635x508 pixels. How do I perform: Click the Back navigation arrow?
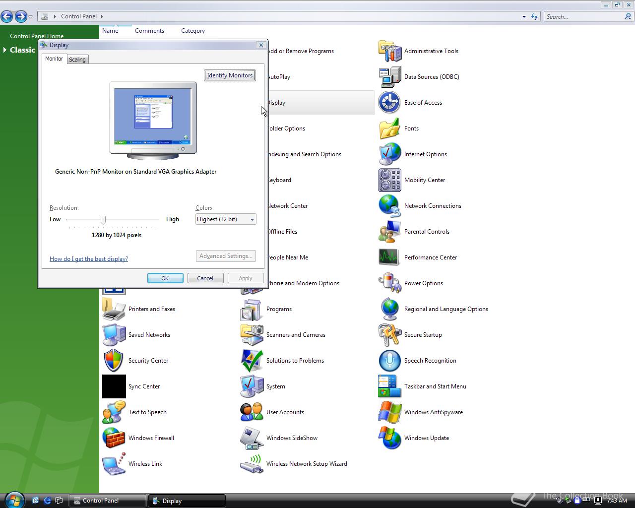point(7,16)
